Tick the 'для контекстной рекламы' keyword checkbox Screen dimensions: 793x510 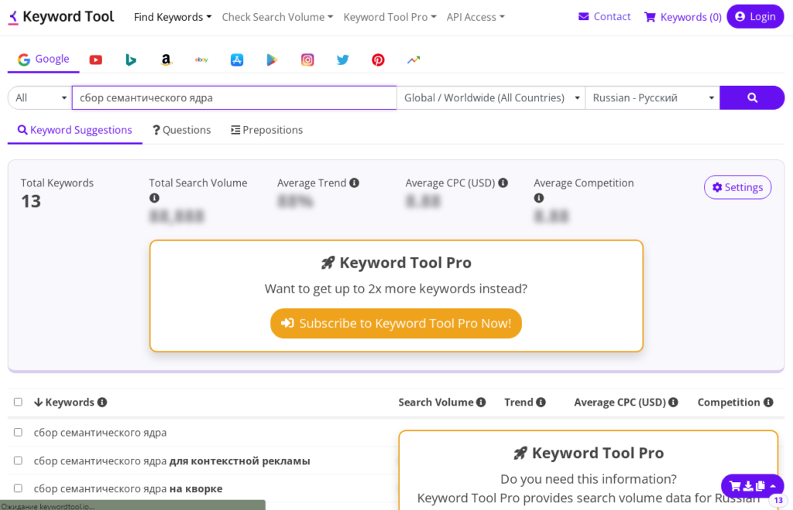click(18, 460)
